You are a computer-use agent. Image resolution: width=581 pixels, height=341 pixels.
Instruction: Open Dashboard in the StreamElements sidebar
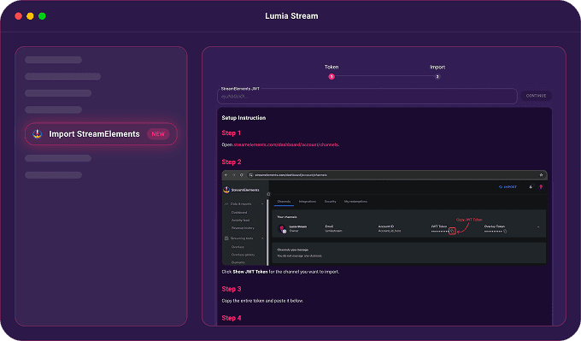(x=239, y=213)
